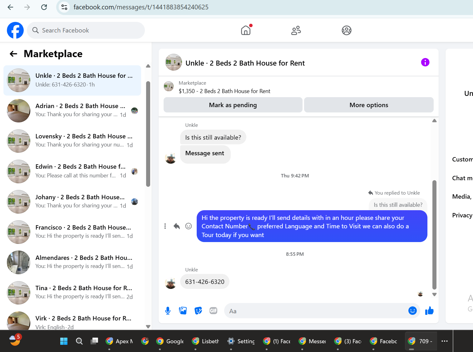Image resolution: width=473 pixels, height=352 pixels.
Task: Open Edwin conversation in list
Action: (x=72, y=171)
